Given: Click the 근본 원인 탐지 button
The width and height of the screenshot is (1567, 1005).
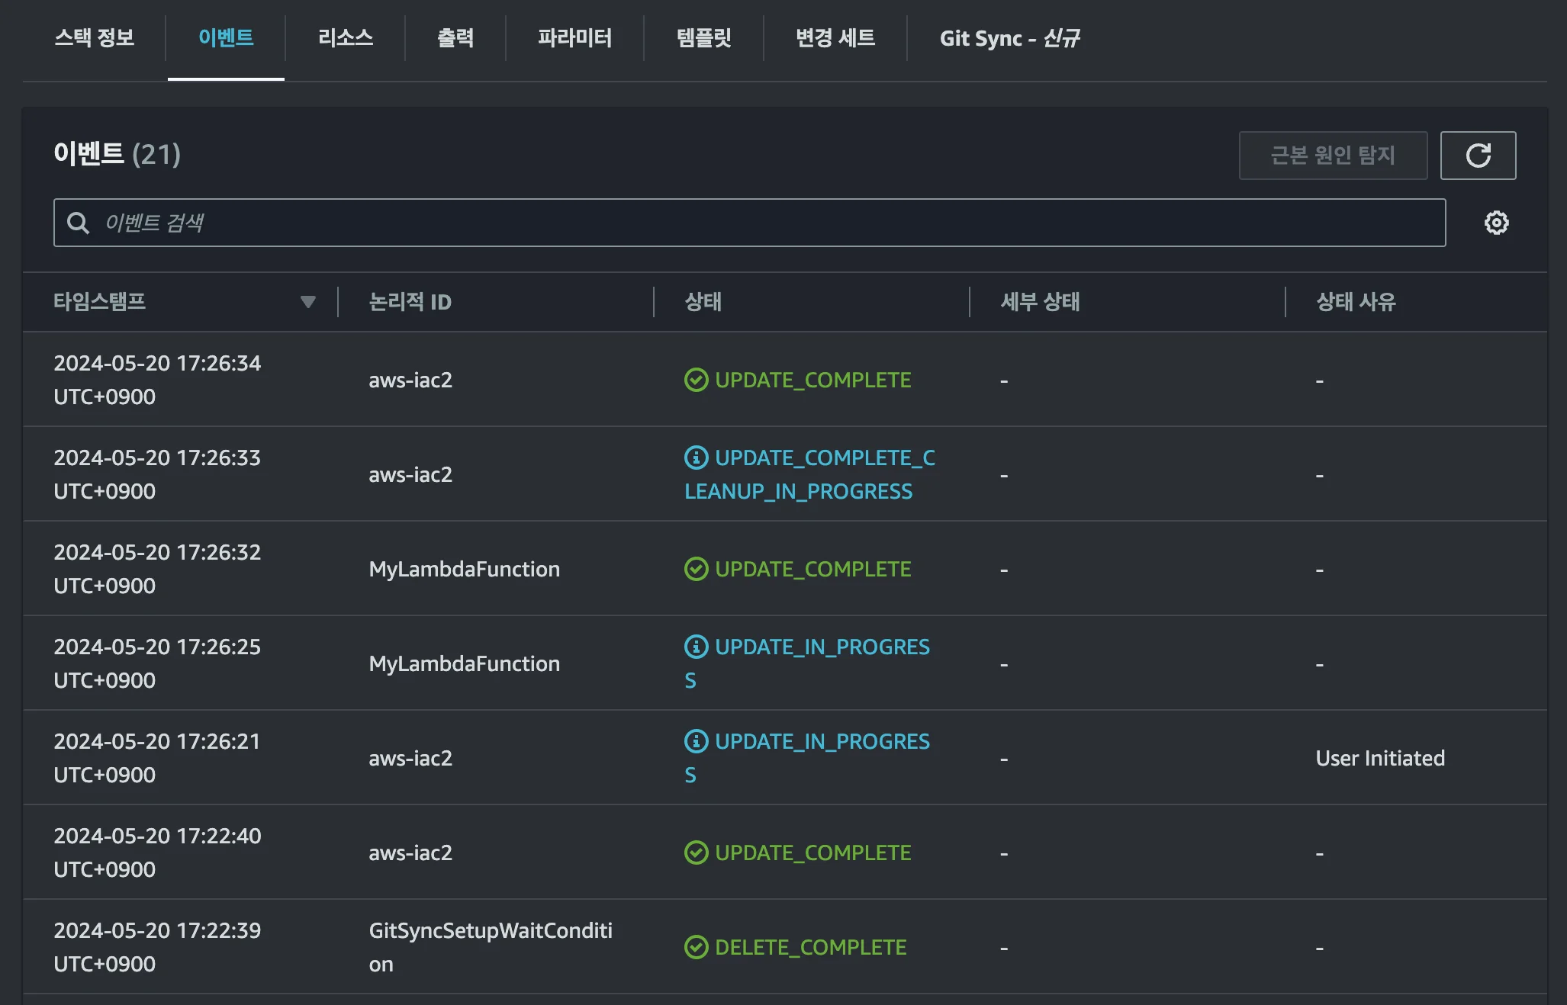Looking at the screenshot, I should [x=1334, y=156].
